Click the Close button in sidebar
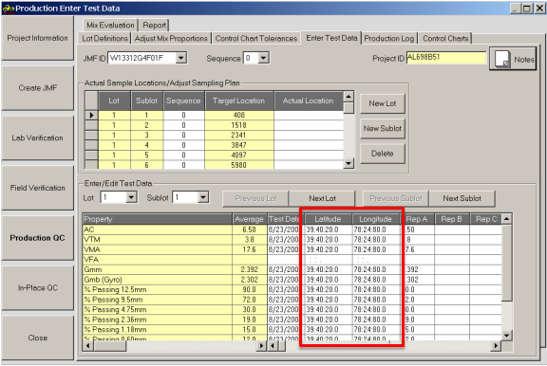This screenshot has width=547, height=366. 38,338
